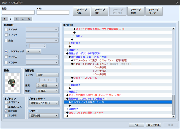Switch to event page tab 5
The image size is (180, 129).
[29, 19]
